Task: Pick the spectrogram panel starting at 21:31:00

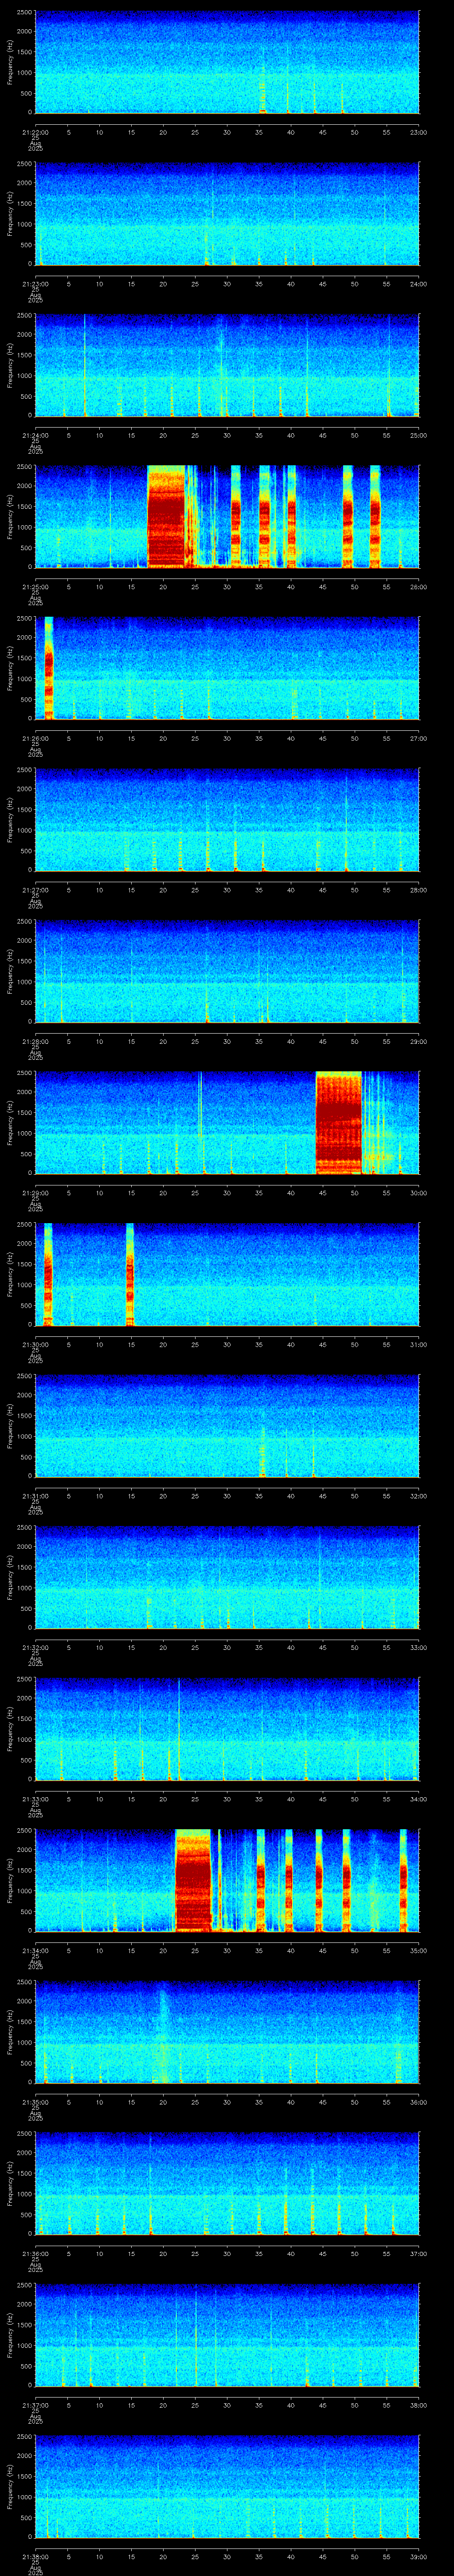Action: coord(227,1426)
